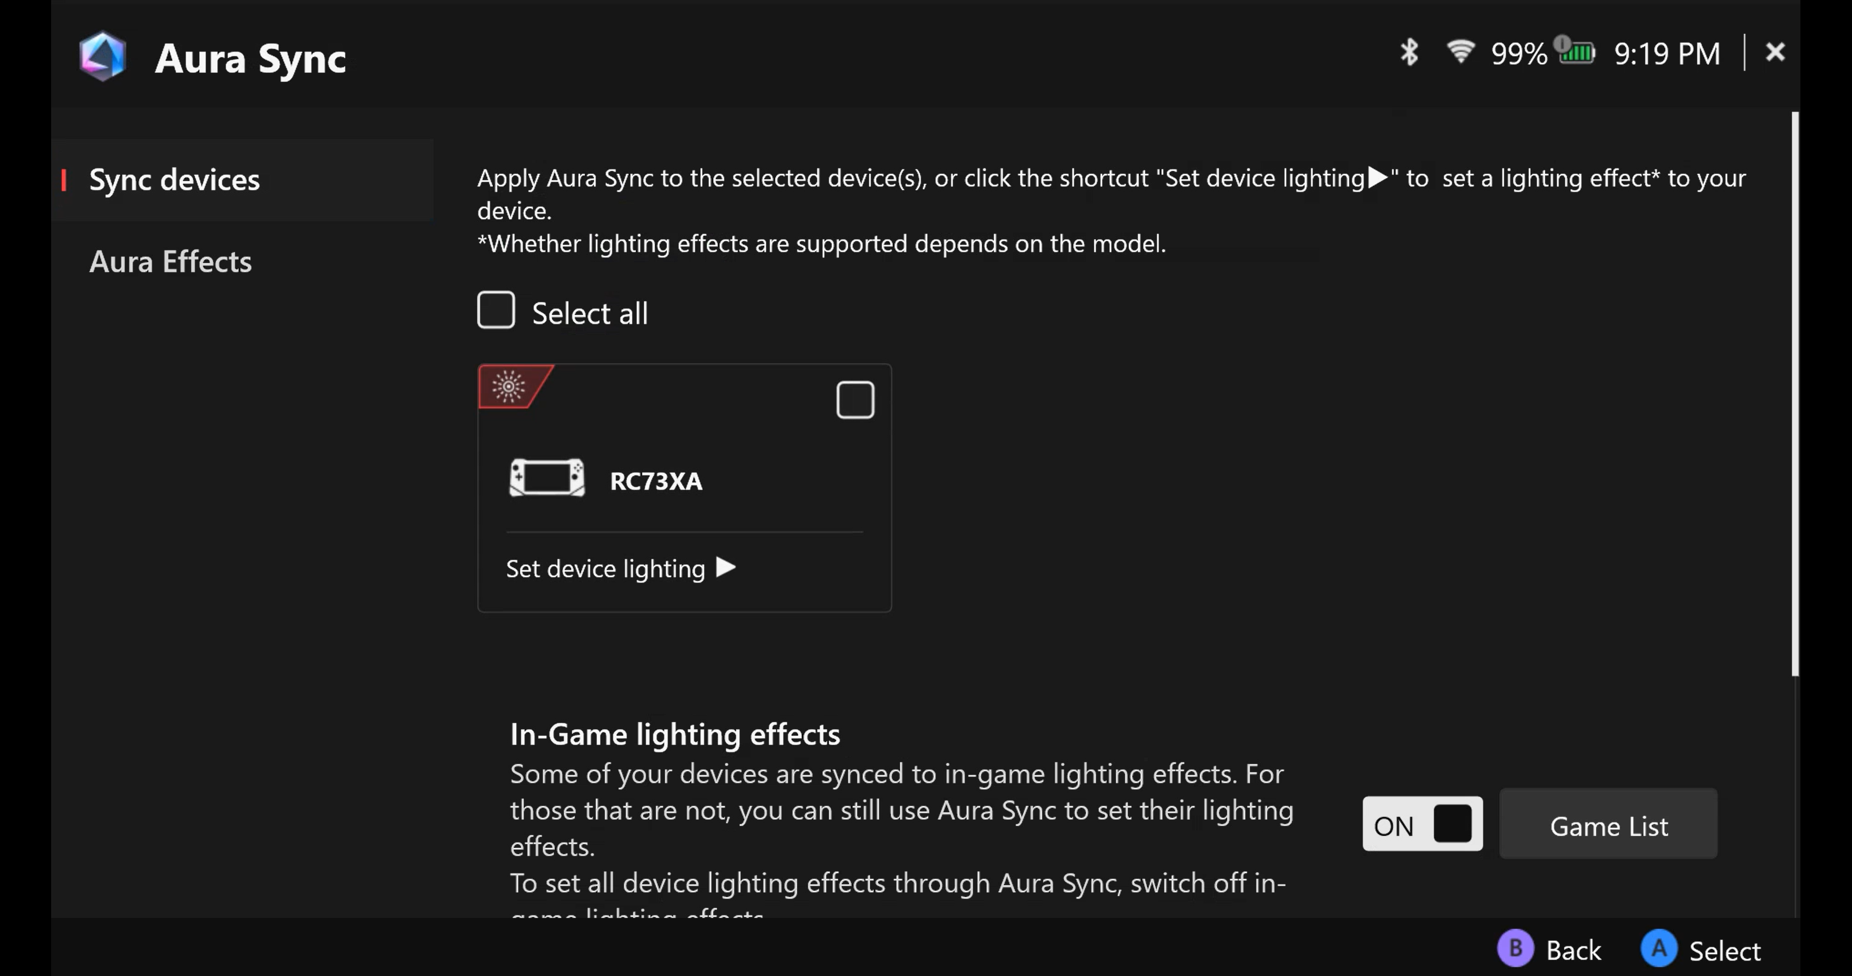Click the vertical scrollbar on the right

click(1795, 394)
